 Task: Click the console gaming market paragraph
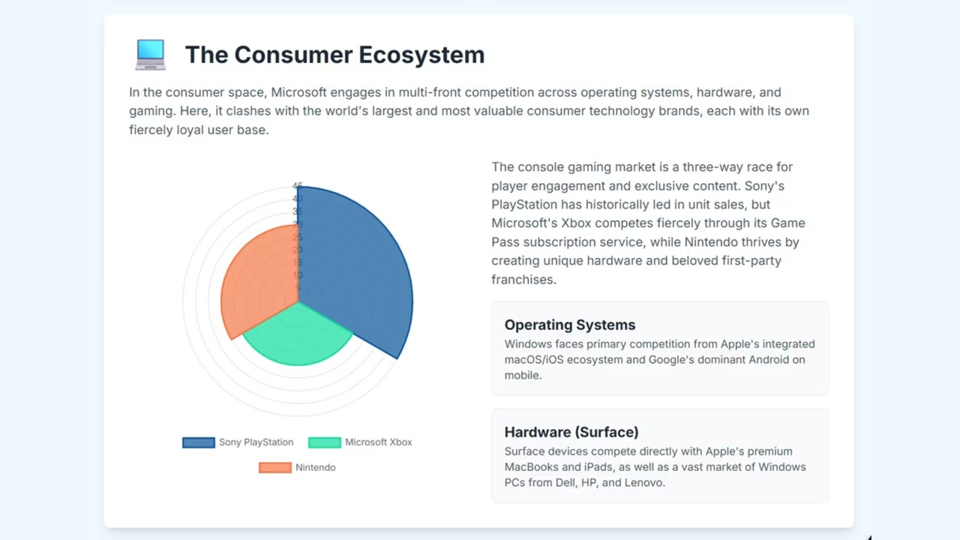[648, 223]
